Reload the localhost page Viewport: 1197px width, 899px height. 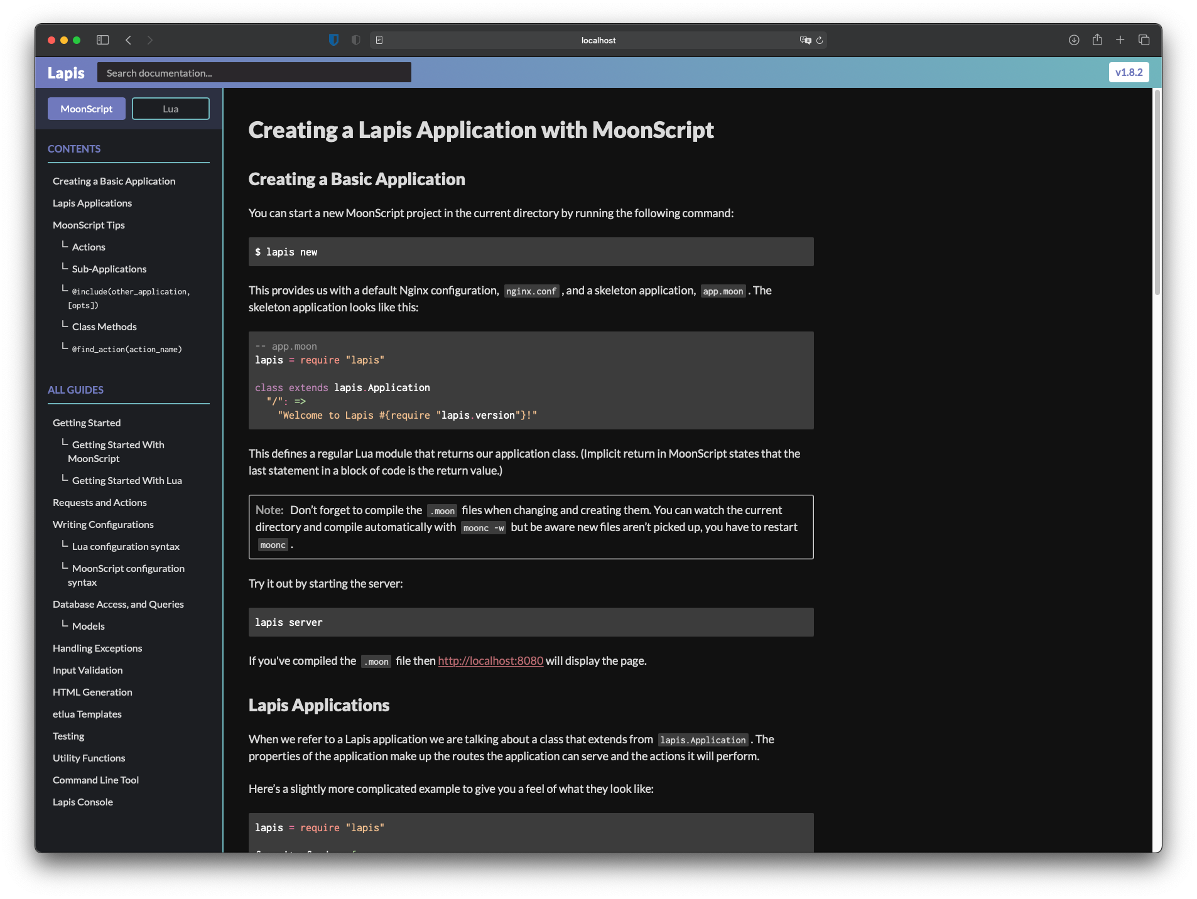[820, 40]
